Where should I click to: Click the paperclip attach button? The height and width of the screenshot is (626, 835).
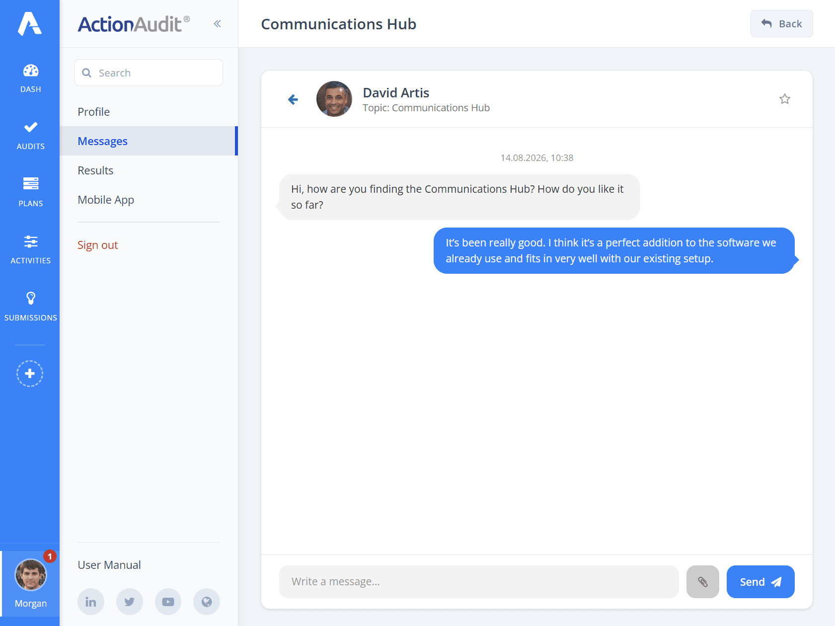[x=703, y=581]
